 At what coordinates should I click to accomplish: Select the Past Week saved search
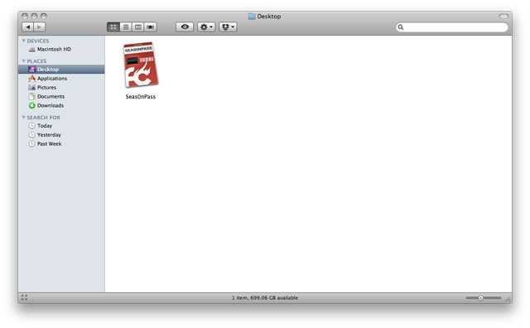[x=61, y=144]
